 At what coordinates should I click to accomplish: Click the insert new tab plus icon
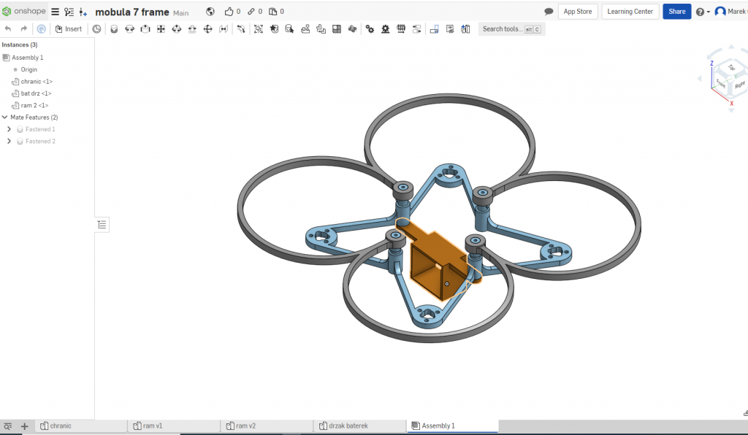[24, 426]
